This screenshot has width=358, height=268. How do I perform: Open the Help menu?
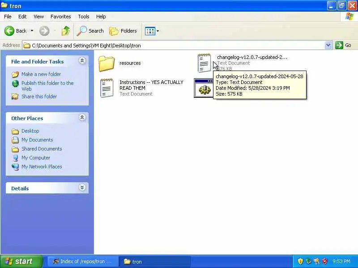(x=101, y=17)
